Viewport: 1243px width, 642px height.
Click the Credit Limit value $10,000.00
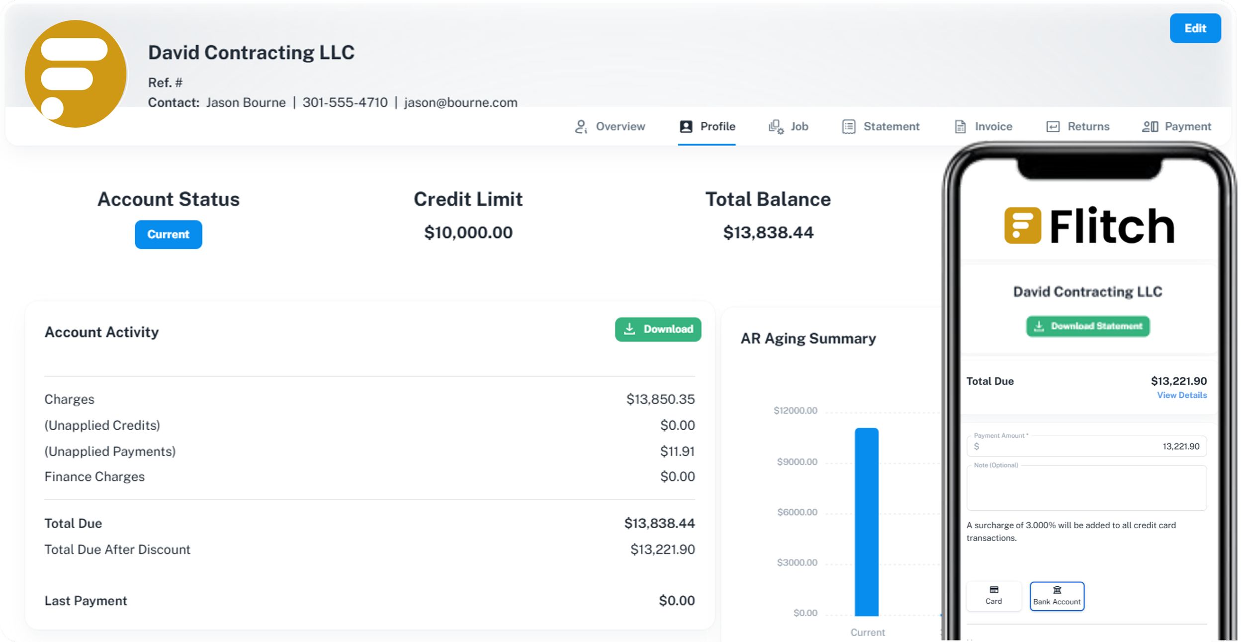(x=468, y=233)
